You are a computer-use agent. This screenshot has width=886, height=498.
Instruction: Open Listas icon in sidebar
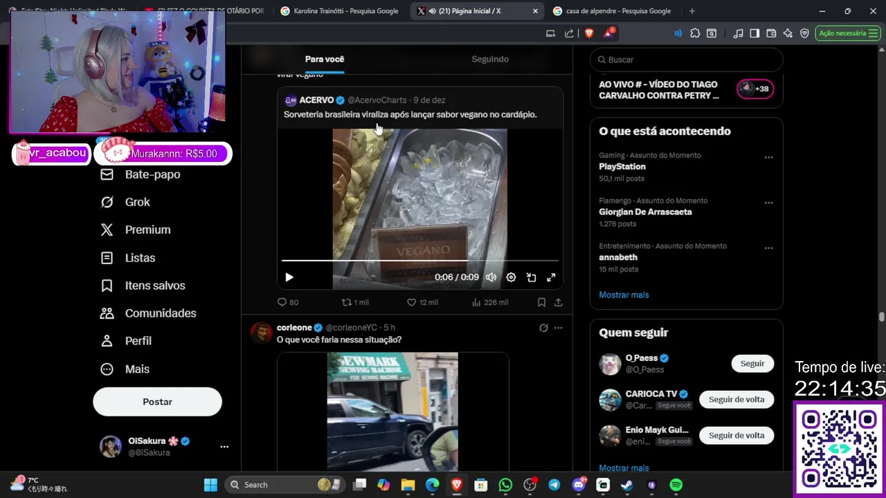pyautogui.click(x=107, y=257)
